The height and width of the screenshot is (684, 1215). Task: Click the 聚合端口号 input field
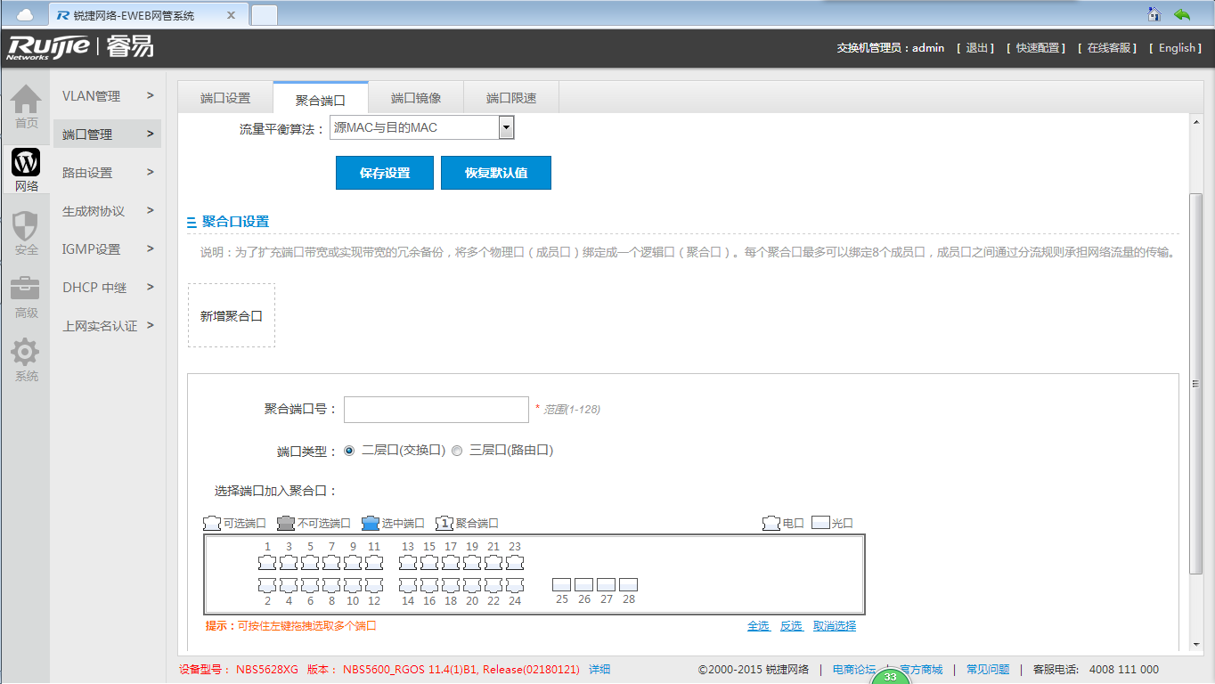click(x=436, y=410)
